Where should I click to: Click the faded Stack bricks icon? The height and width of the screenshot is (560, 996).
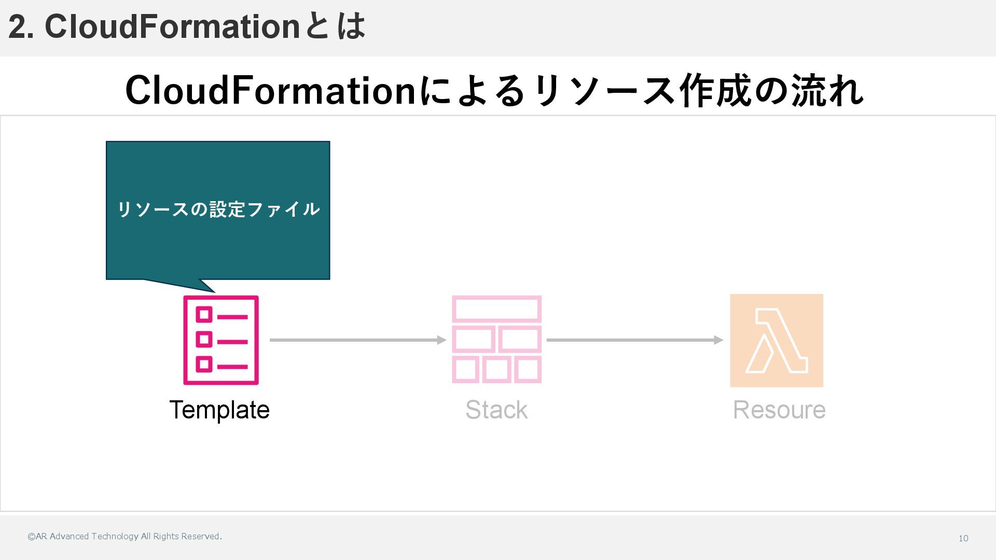[x=496, y=340]
